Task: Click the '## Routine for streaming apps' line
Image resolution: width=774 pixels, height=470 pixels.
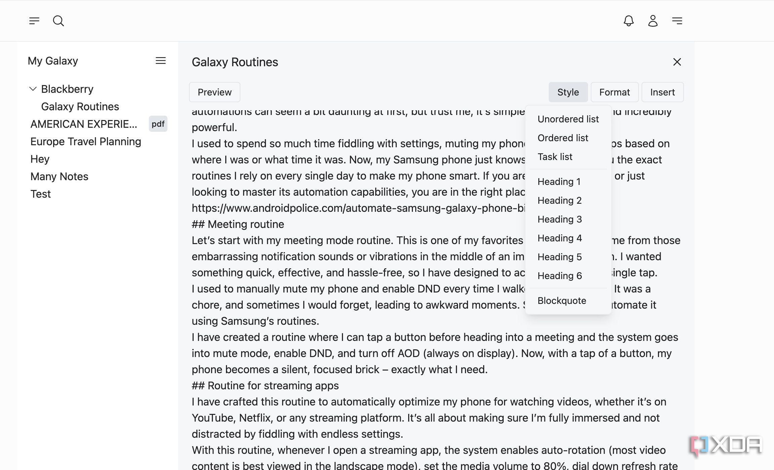Action: [265, 386]
